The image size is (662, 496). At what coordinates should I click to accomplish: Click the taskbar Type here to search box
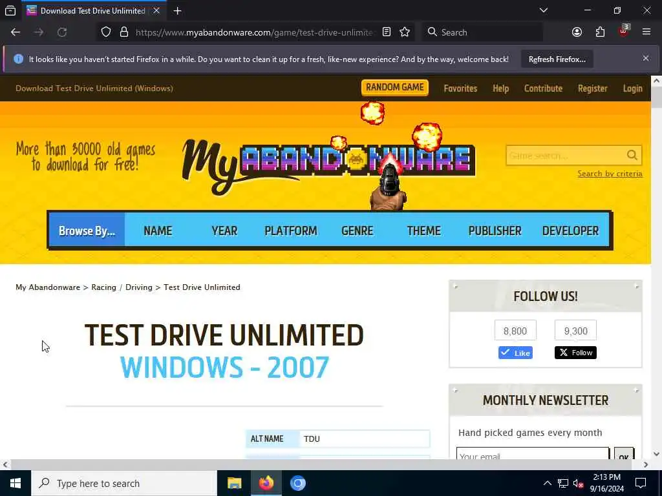pos(124,483)
